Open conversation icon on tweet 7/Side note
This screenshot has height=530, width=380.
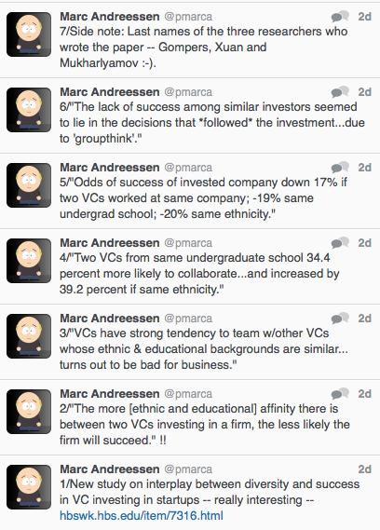(x=340, y=16)
